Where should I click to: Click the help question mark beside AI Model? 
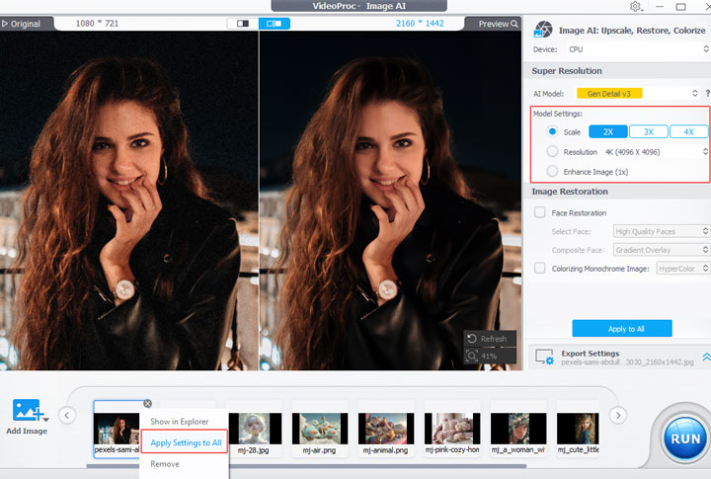point(707,93)
